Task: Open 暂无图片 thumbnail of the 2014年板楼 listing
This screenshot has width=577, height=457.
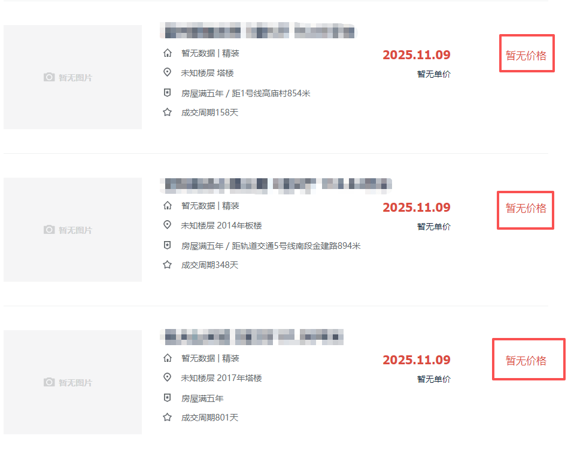Action: 72,230
